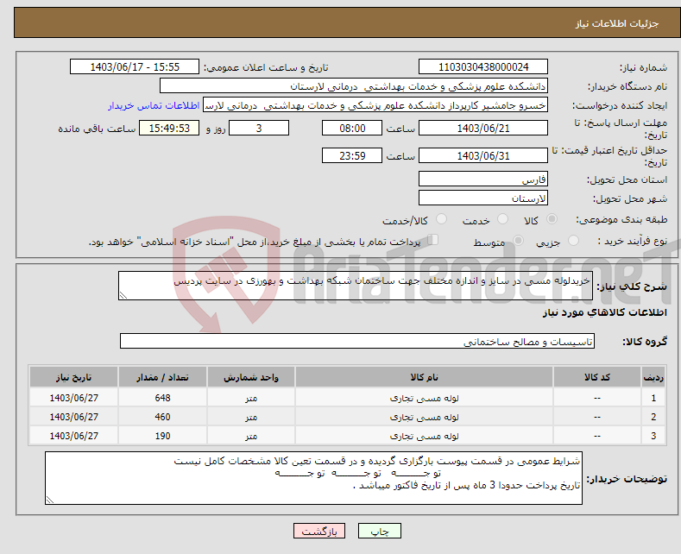Click the request creator name field
681x554 pixels.
375,105
